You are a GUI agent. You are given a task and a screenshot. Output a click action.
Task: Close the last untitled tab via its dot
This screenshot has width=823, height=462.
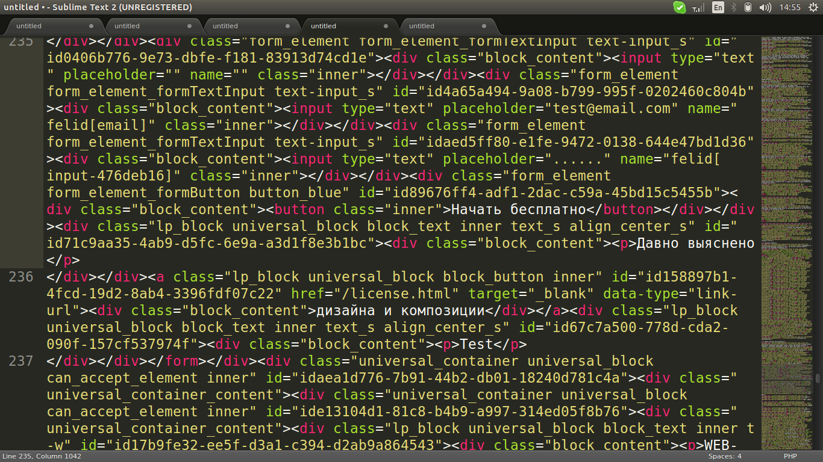click(x=484, y=26)
